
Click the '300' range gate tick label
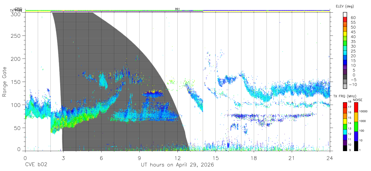[16, 14]
